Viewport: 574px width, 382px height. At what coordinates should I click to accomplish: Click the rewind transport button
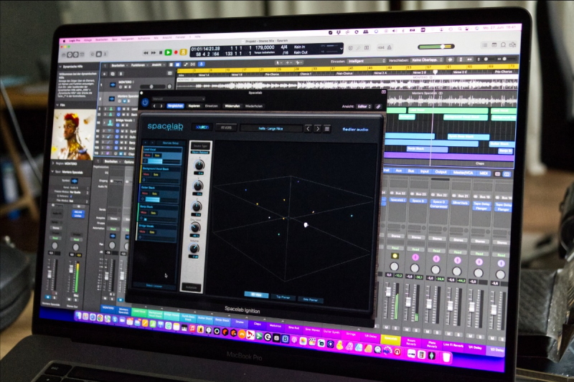[x=146, y=53]
